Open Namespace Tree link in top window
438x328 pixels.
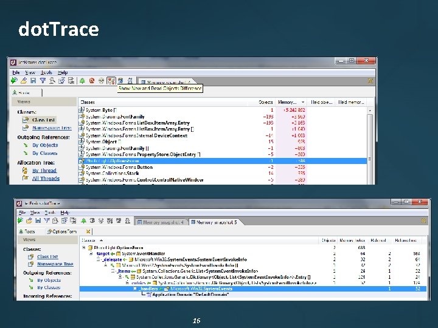(52, 128)
